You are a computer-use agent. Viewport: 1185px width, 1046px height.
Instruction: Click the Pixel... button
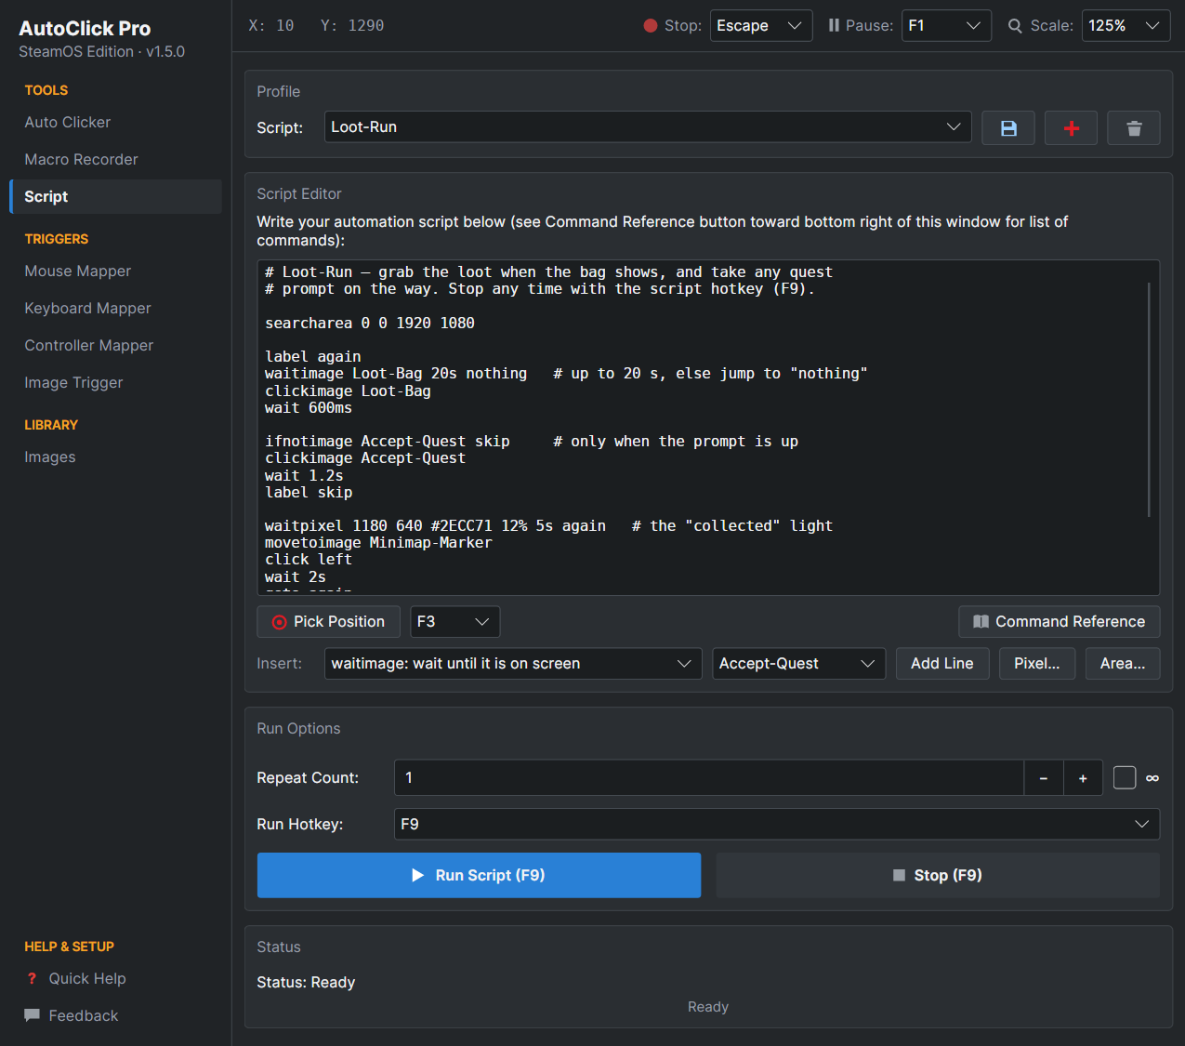click(1037, 664)
